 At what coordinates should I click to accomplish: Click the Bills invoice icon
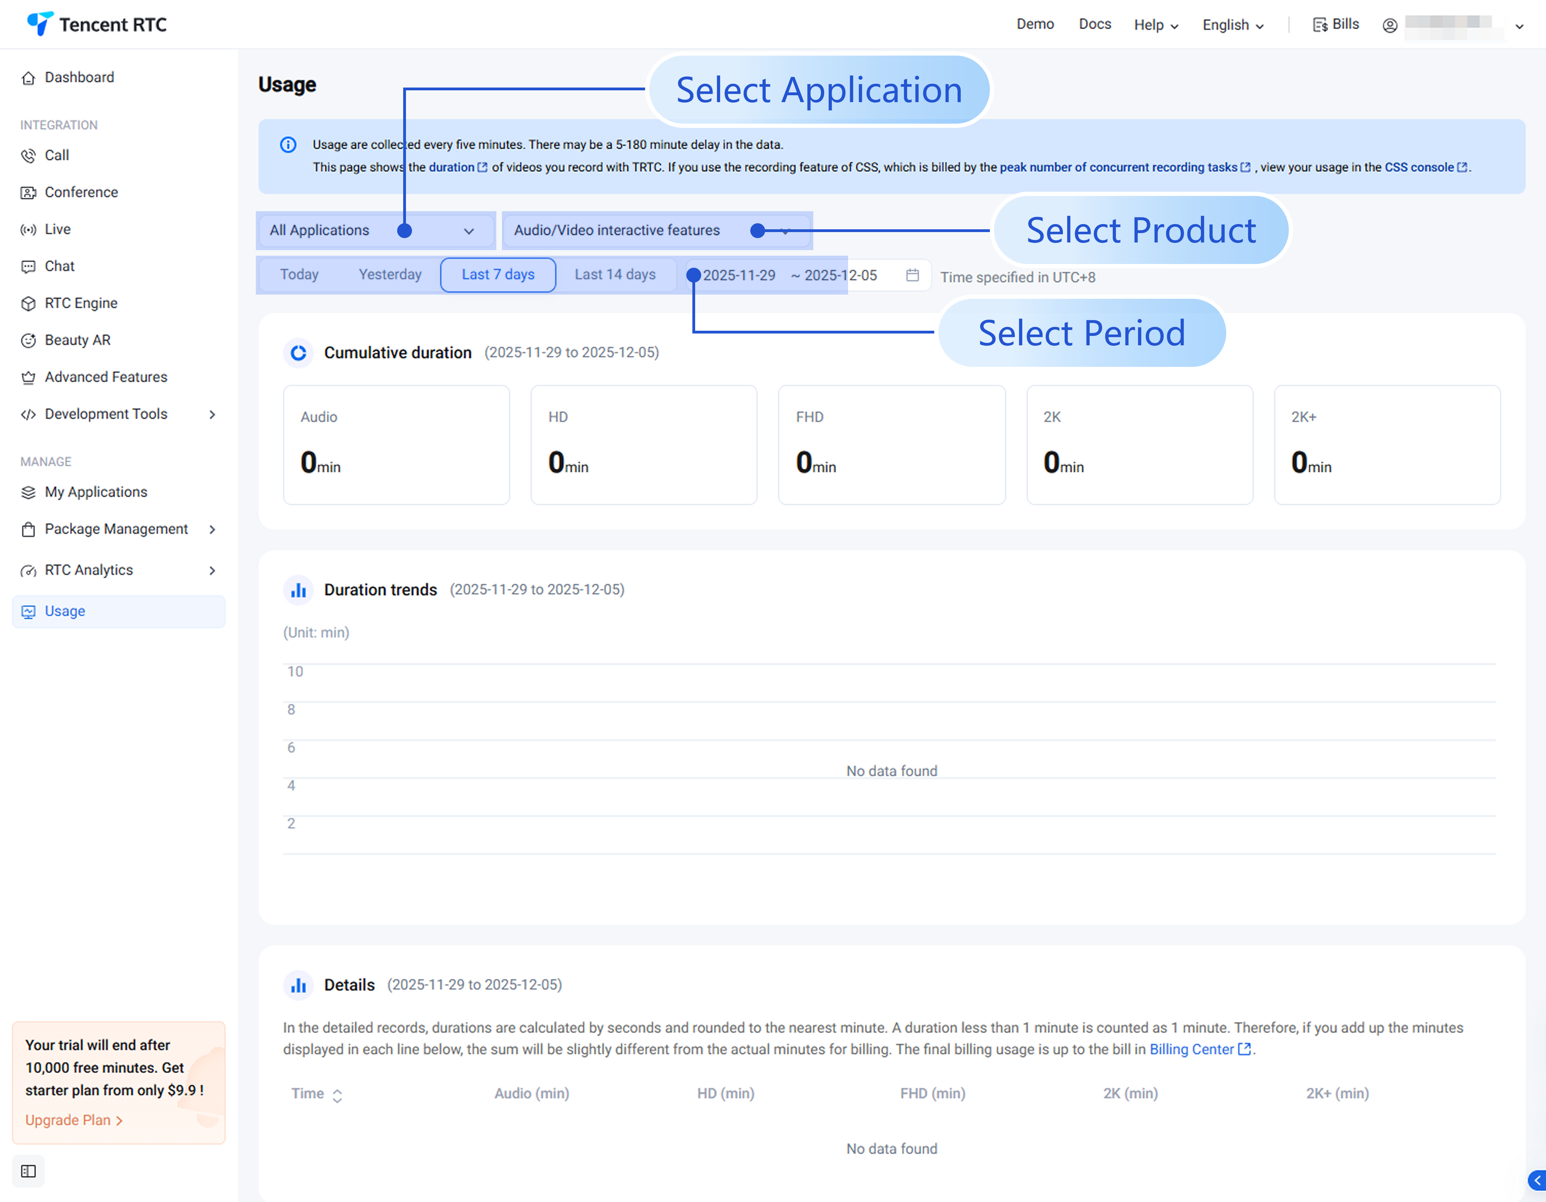(1319, 25)
